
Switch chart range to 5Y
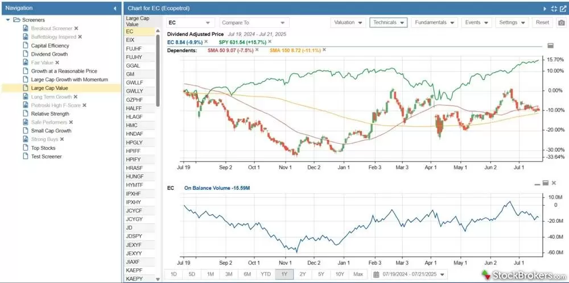321,274
